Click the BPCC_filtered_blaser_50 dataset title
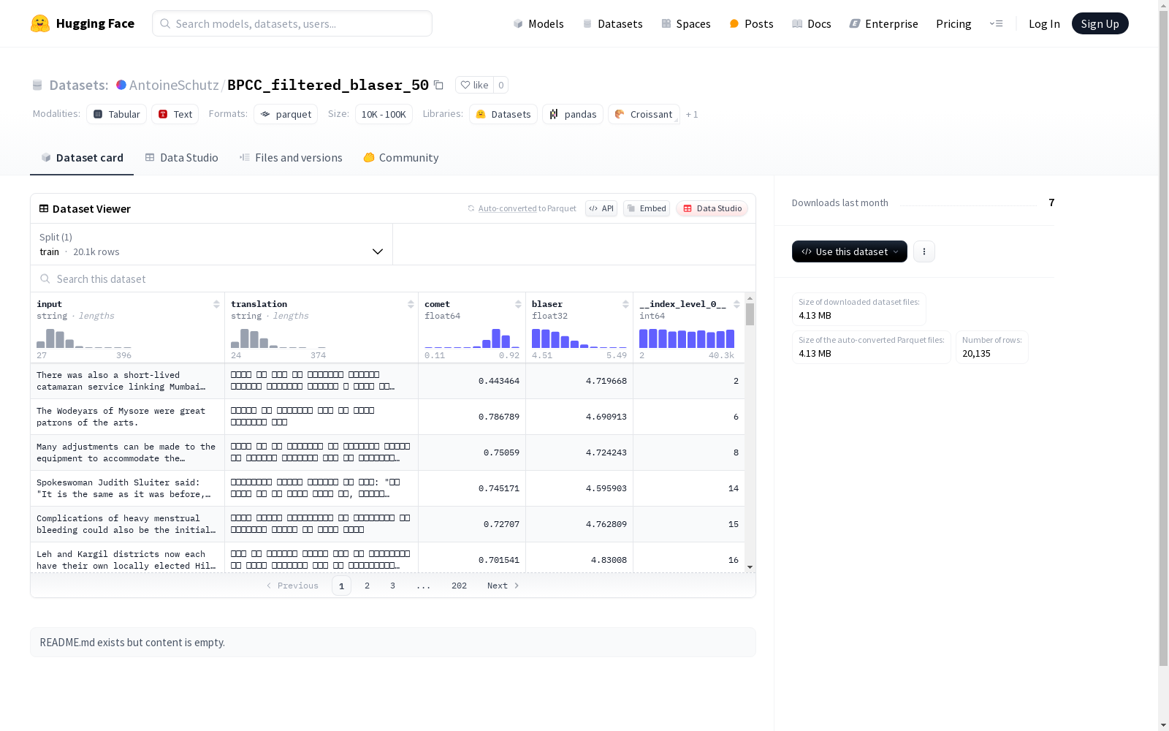1169x731 pixels. tap(328, 85)
